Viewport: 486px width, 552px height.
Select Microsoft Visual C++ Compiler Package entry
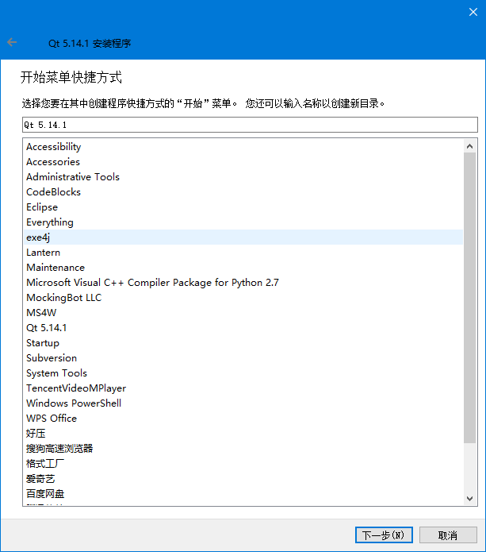[x=243, y=283]
